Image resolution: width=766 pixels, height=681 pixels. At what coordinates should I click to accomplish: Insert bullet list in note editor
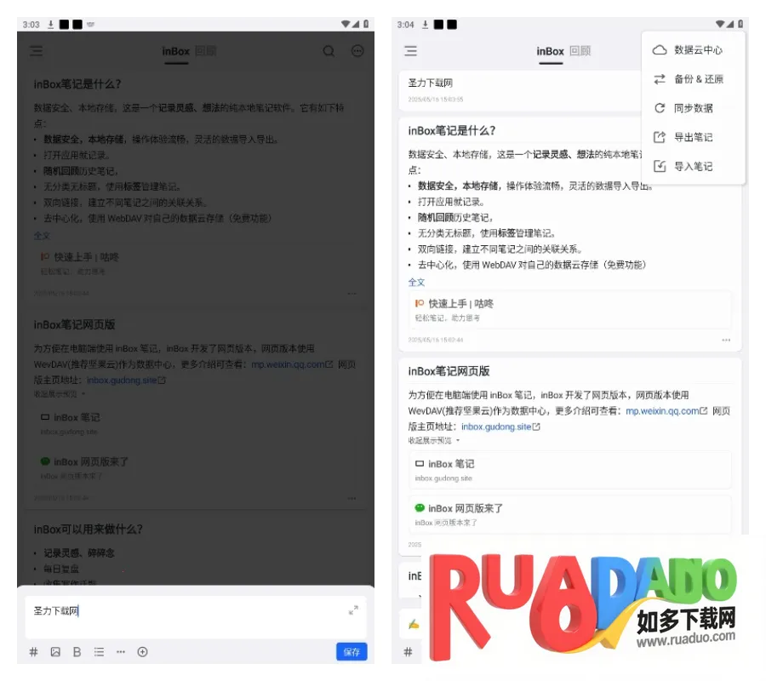(x=100, y=652)
